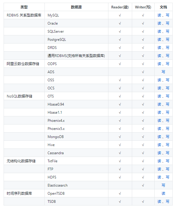This screenshot has width=182, height=210.
Task: Open the OTS reader doc link 读
Action: 159,96
